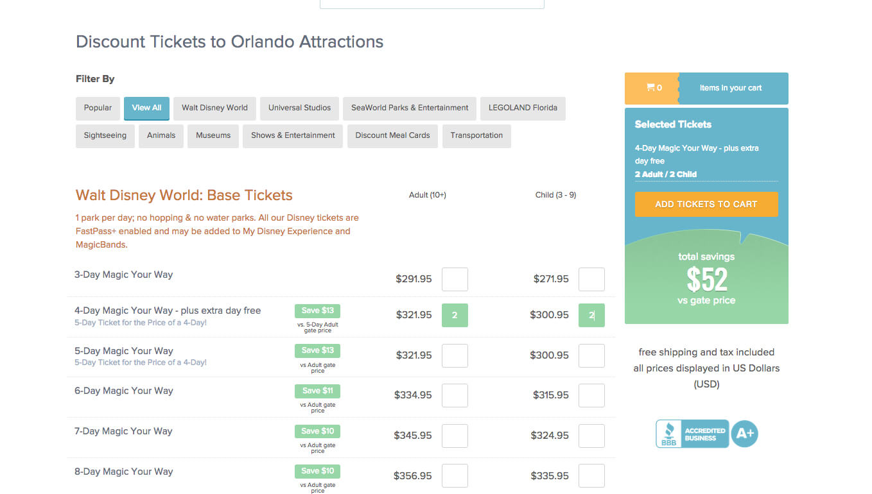Click 8-Day child quantity box
872x494 pixels.
(x=591, y=476)
